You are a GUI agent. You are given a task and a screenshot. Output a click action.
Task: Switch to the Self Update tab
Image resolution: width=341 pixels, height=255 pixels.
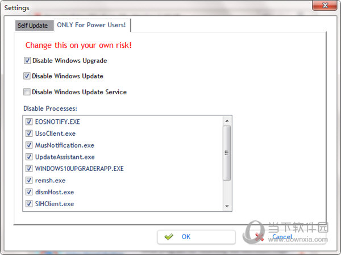tap(34, 26)
